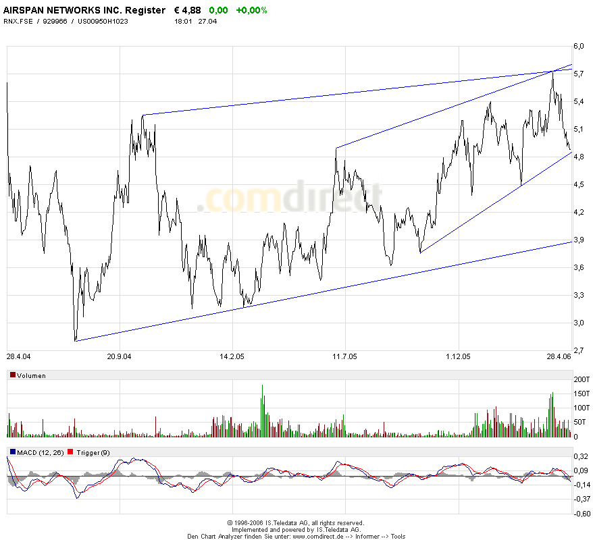593x540 pixels.
Task: Click the x-axis date label 28.4.04
Action: 18,356
